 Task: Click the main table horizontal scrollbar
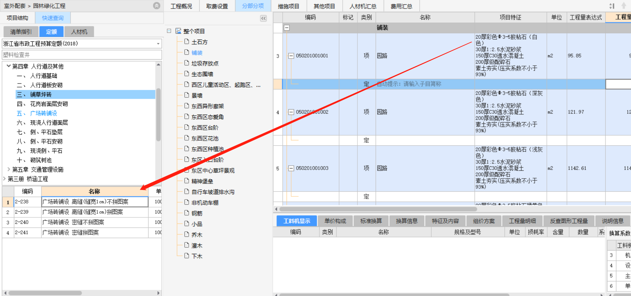click(378, 209)
